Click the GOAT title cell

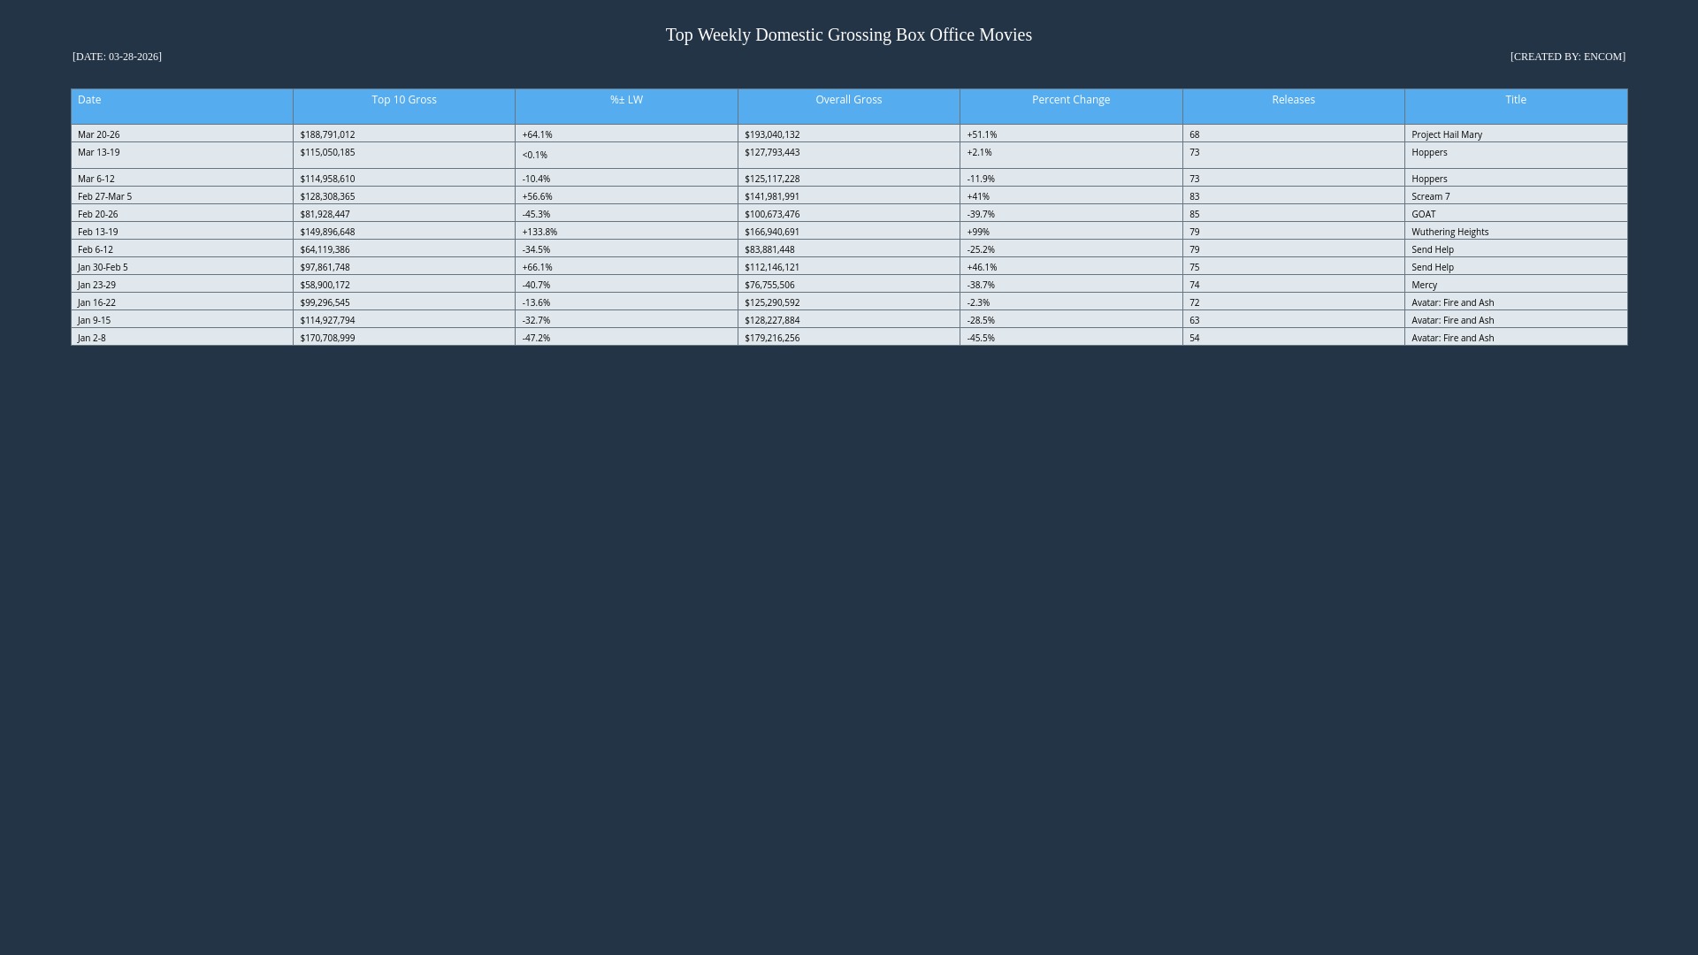(1423, 214)
